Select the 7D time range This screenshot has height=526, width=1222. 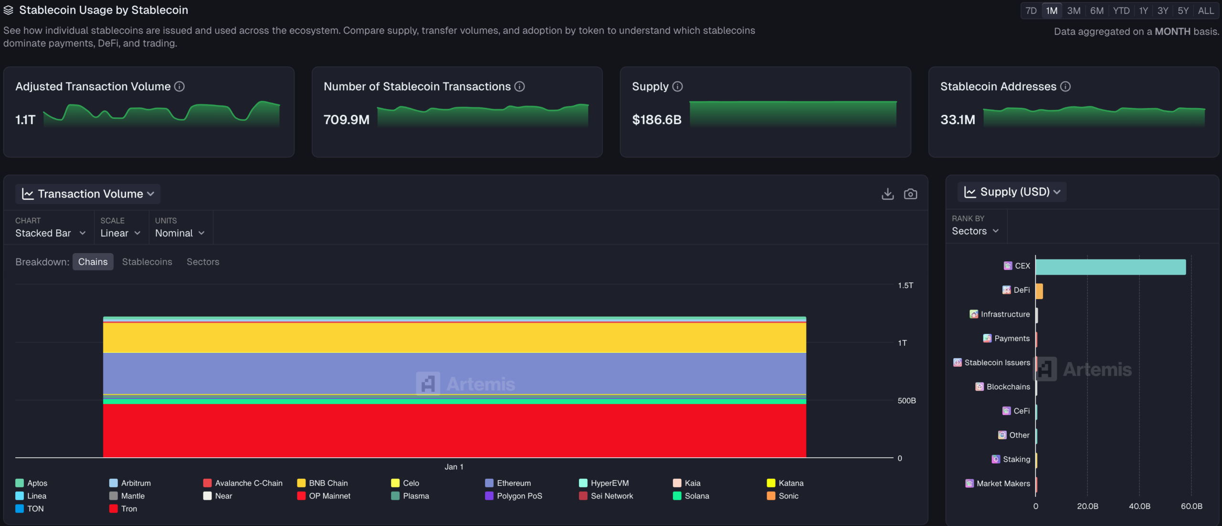(x=1031, y=10)
